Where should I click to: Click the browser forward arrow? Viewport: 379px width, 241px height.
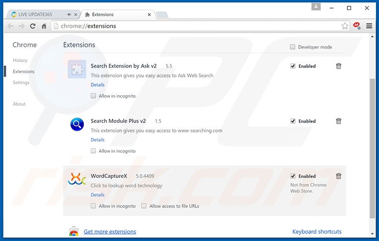[22, 26]
